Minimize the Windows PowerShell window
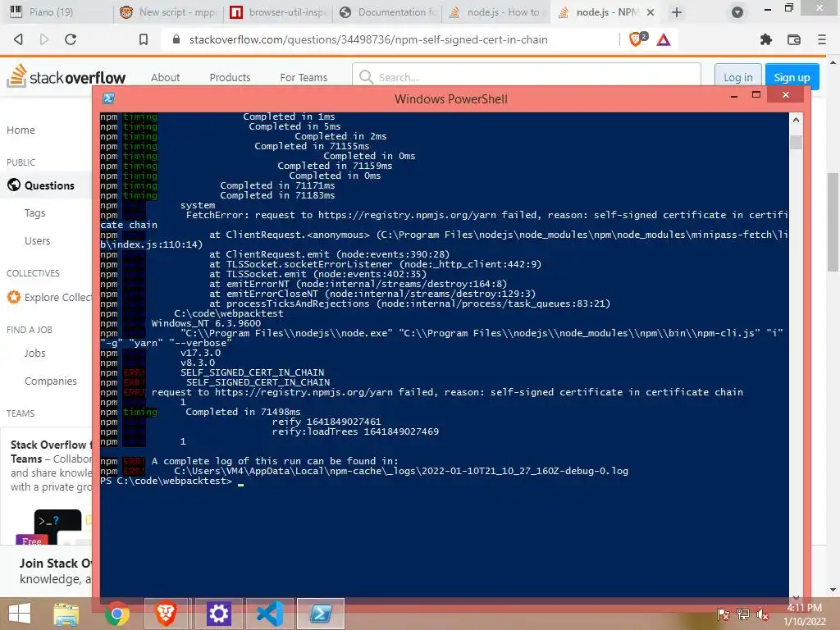 pyautogui.click(x=734, y=96)
